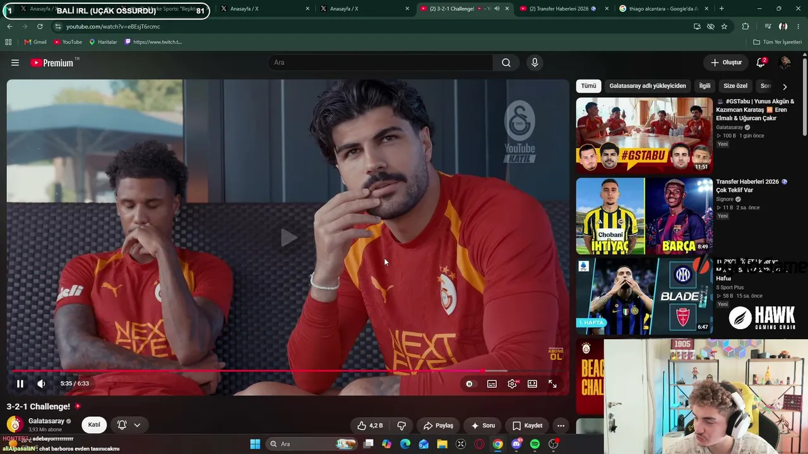Click the Windows taskbar search box
The image size is (808, 454).
311,444
